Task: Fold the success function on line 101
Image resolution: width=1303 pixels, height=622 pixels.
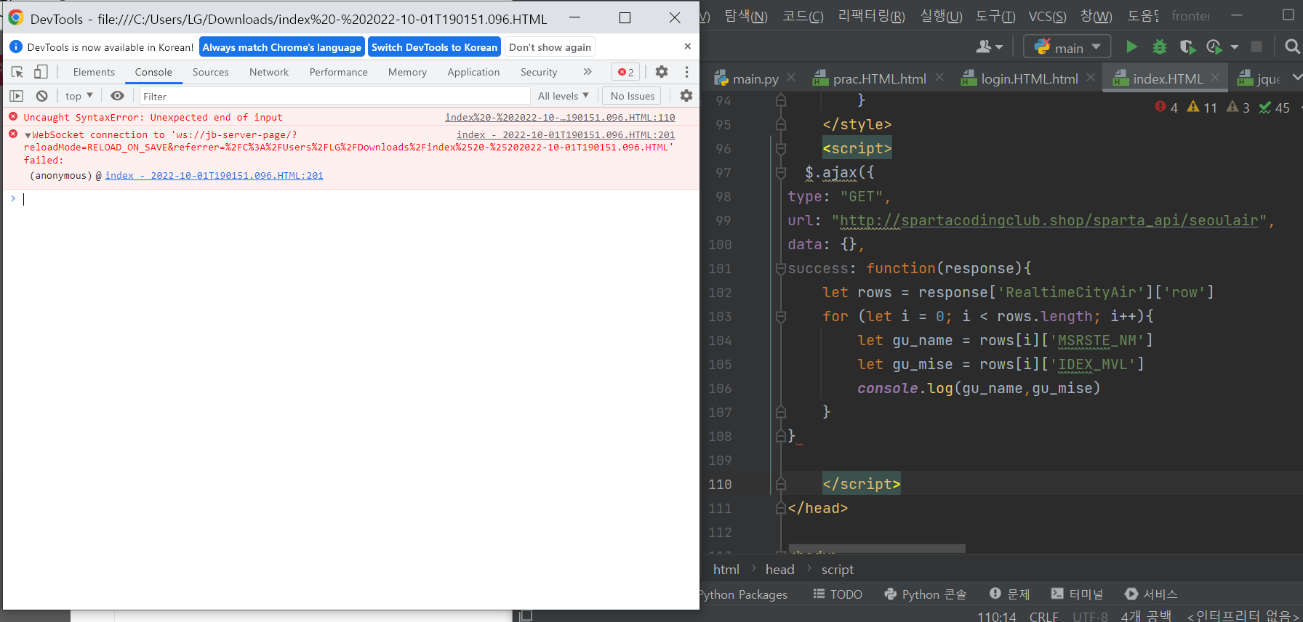Action: (781, 268)
